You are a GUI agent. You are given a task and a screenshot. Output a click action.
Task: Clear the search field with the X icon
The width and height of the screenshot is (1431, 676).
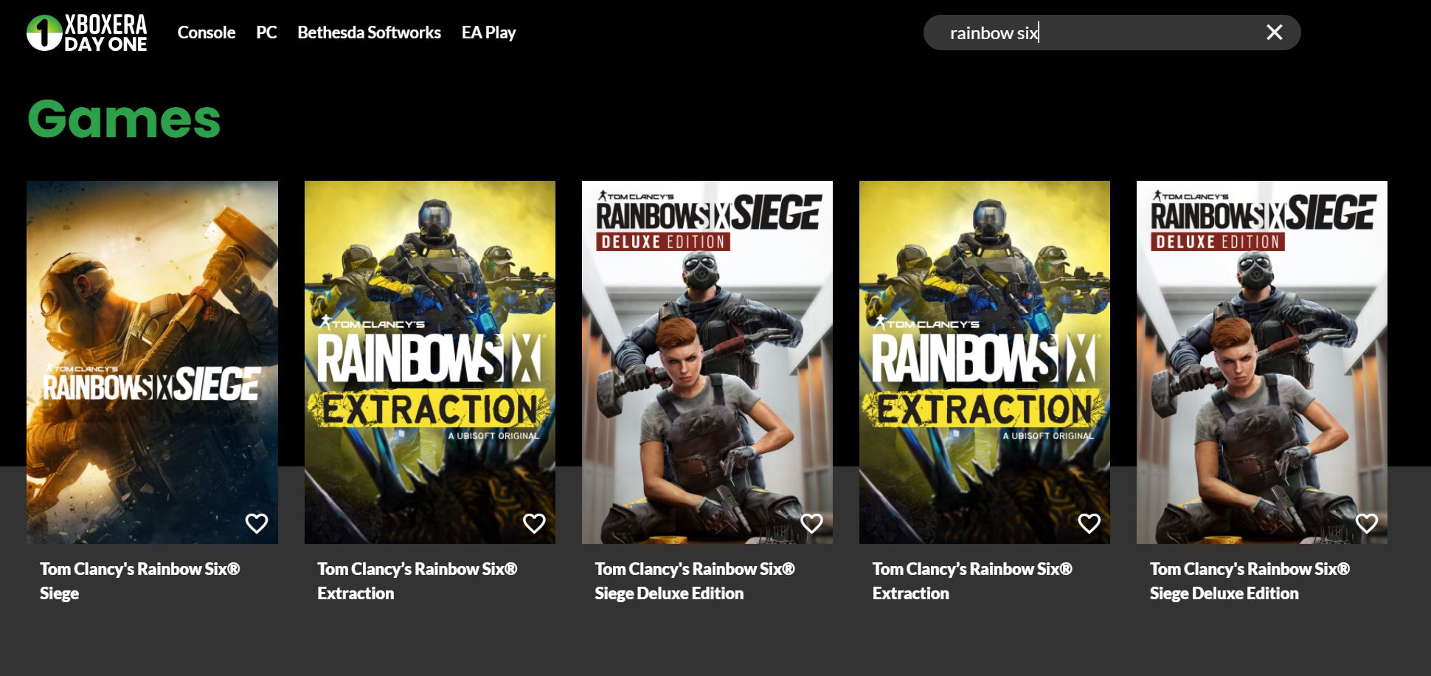click(1274, 32)
